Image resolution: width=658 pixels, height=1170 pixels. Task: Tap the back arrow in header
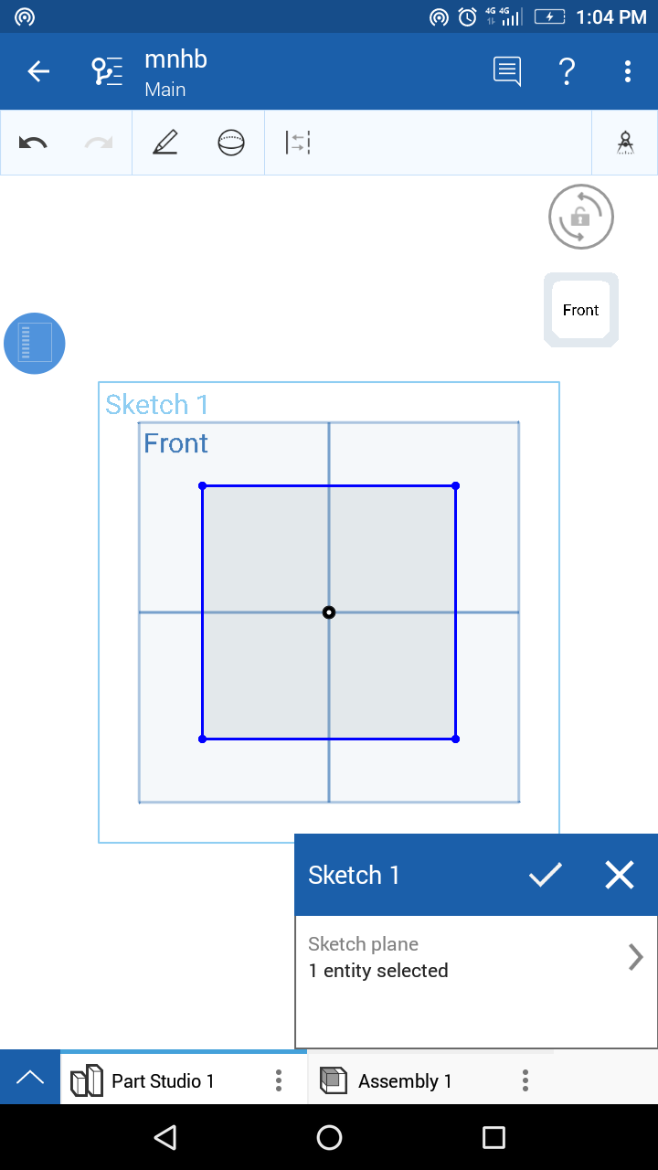38,71
